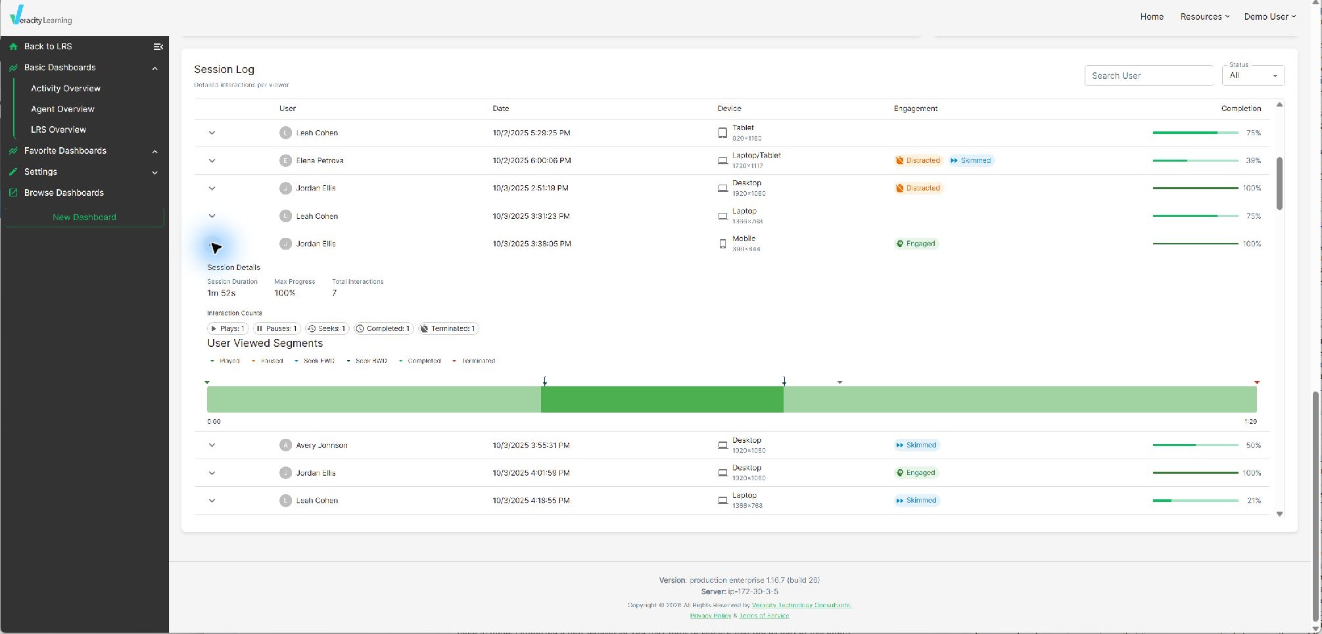Click the Terminated: 1 chip

point(448,328)
